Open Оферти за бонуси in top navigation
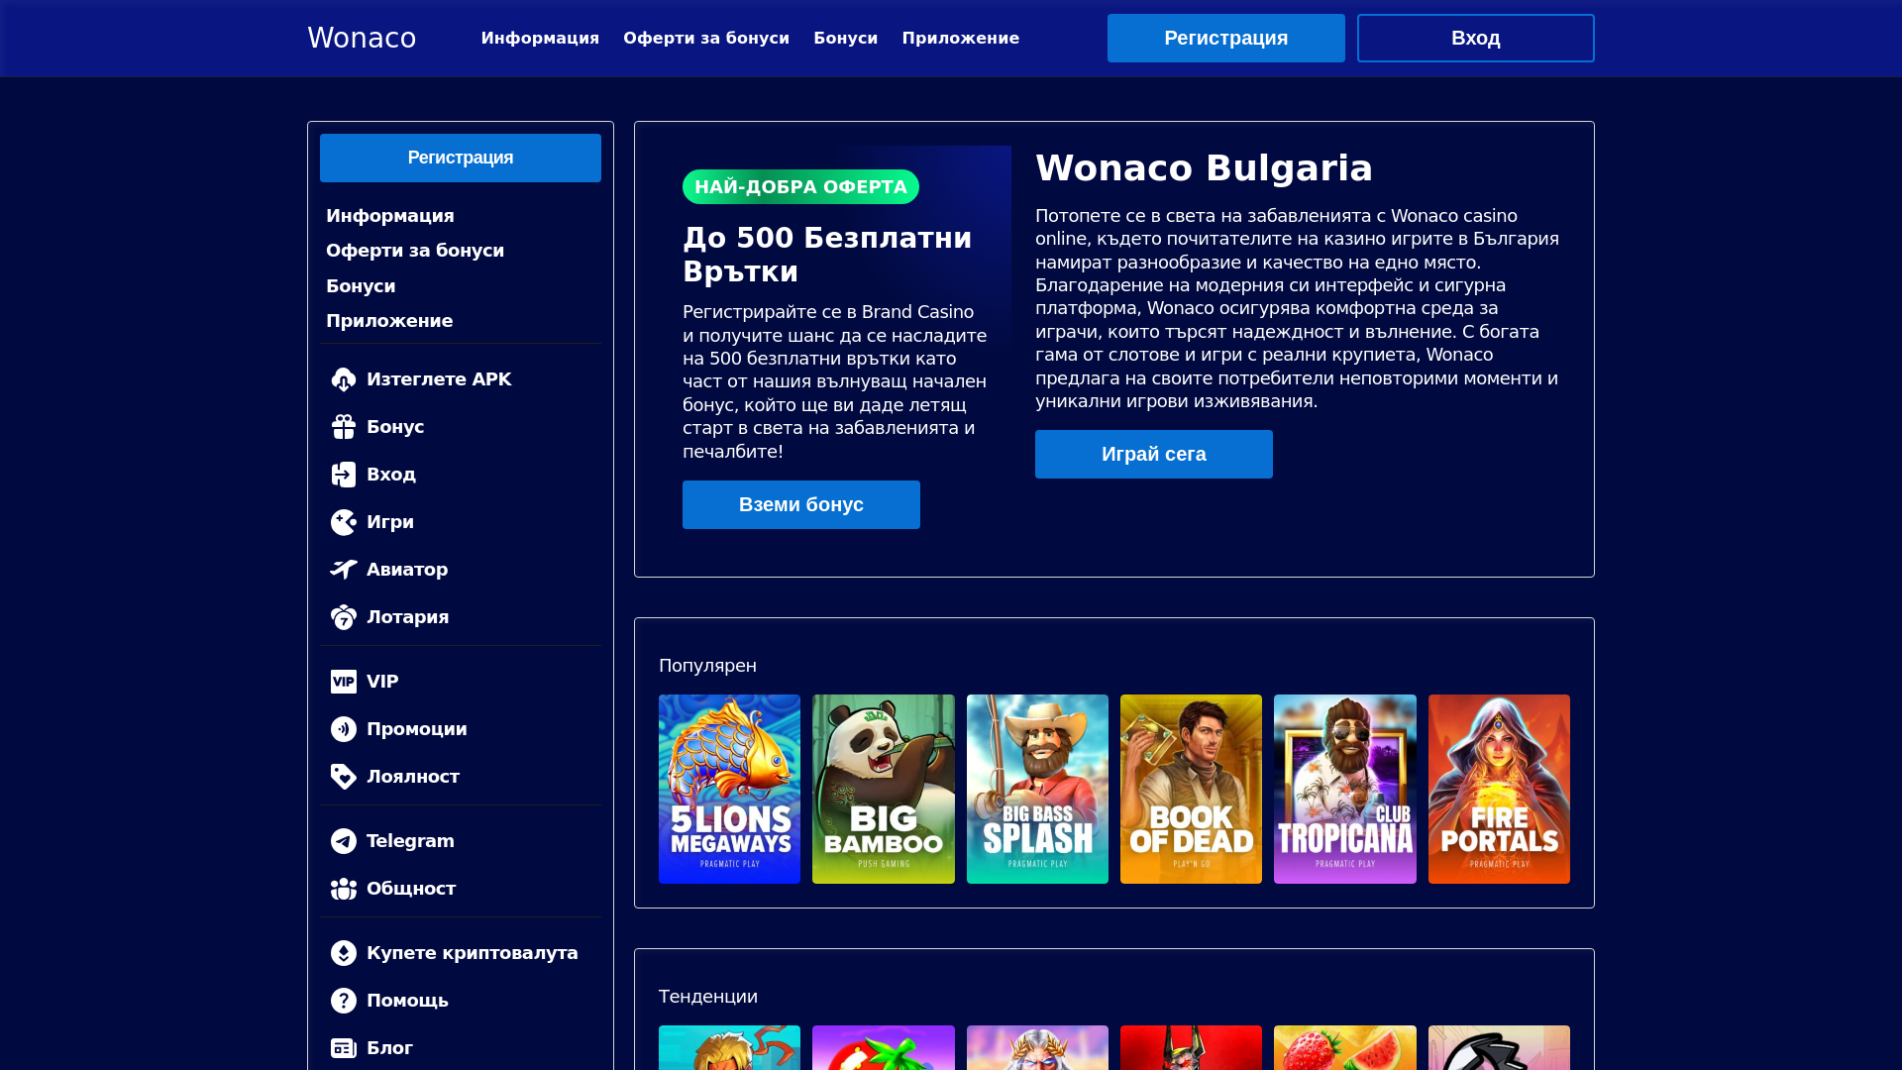Image resolution: width=1902 pixels, height=1070 pixels. tap(706, 38)
